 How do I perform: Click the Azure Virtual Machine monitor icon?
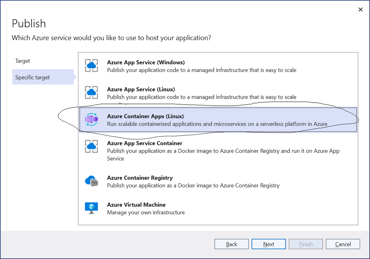pos(91,208)
